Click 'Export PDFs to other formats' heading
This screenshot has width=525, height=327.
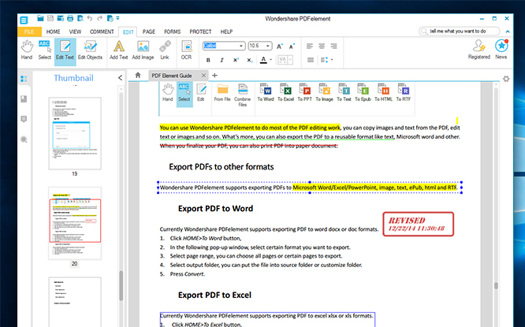[222, 167]
